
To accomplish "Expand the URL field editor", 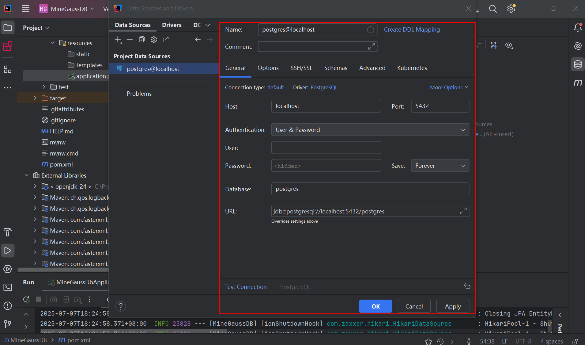I will pyautogui.click(x=463, y=211).
